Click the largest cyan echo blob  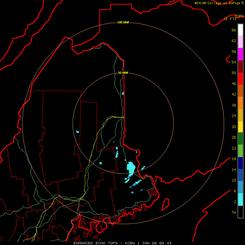pos(131,168)
